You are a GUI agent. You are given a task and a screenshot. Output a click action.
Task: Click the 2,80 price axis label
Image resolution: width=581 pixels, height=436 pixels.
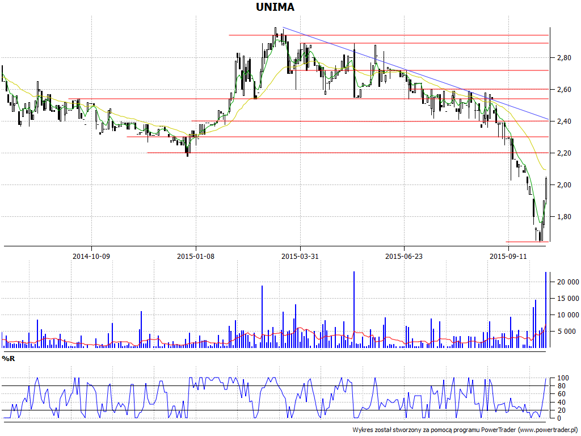(x=564, y=58)
